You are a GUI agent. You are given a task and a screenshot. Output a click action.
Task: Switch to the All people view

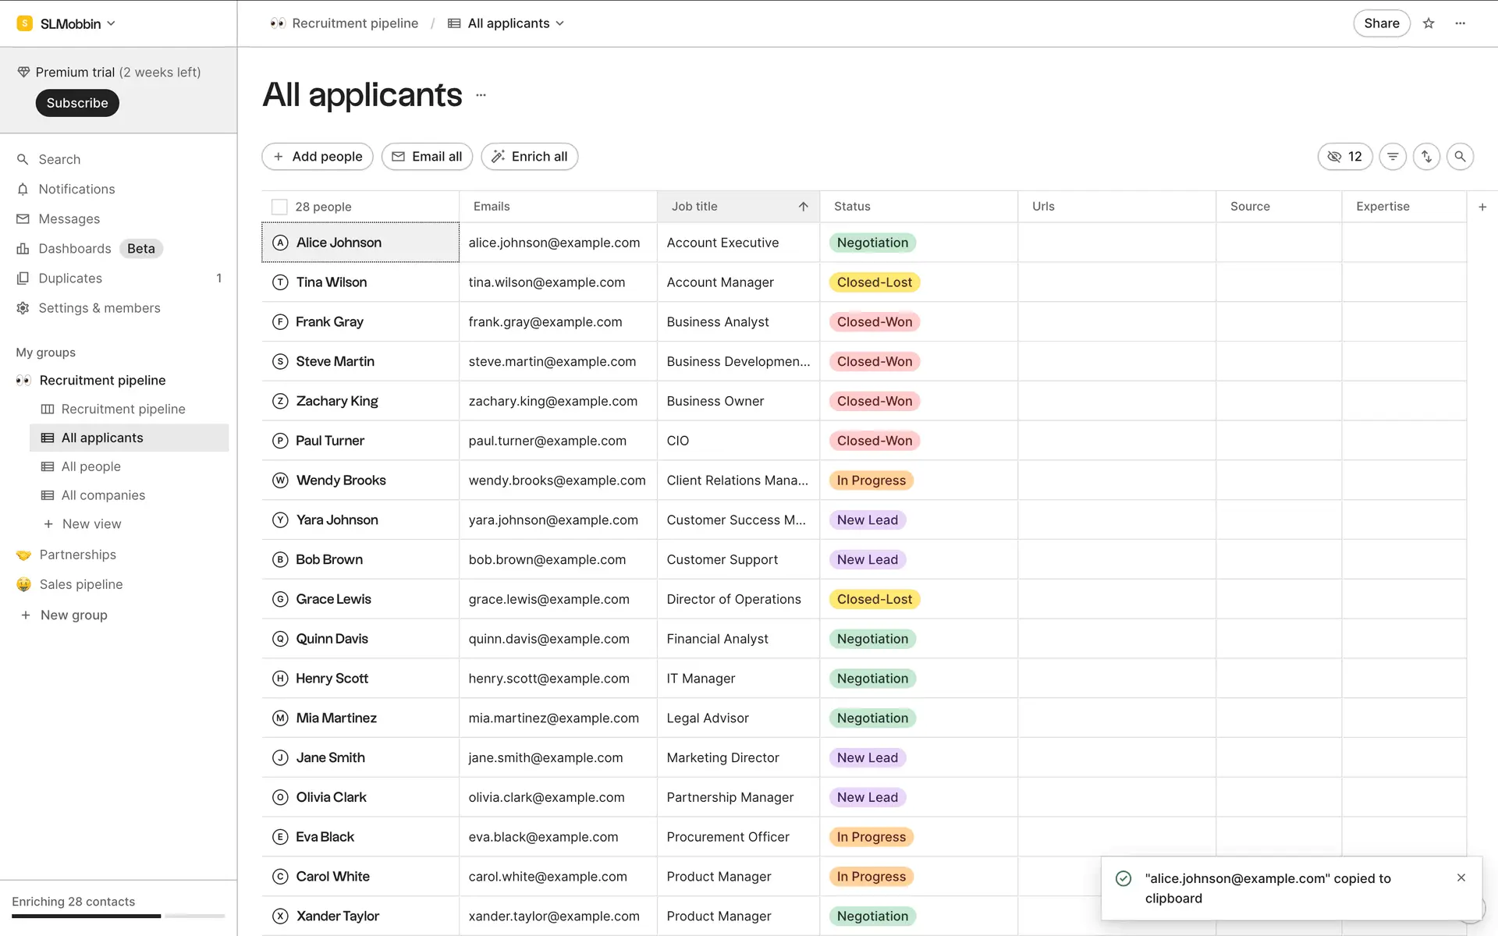pos(91,466)
